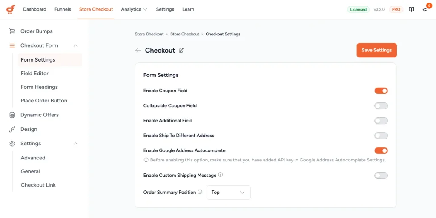Image resolution: width=436 pixels, height=218 pixels.
Task: Click first Store Checkout breadcrumb link
Action: click(x=149, y=34)
